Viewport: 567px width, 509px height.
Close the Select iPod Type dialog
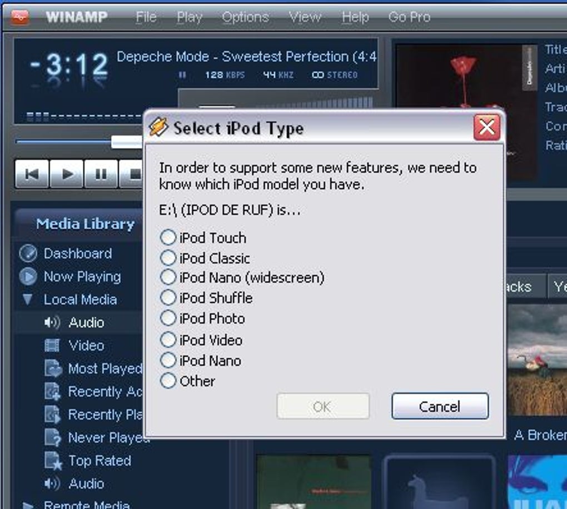click(x=487, y=127)
